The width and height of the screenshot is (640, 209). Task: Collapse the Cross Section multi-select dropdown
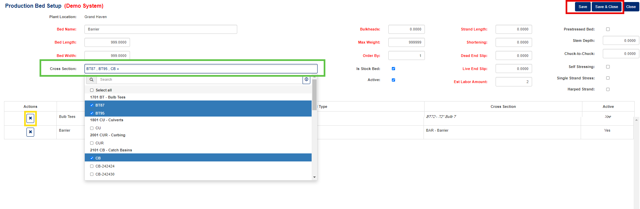[x=201, y=69]
